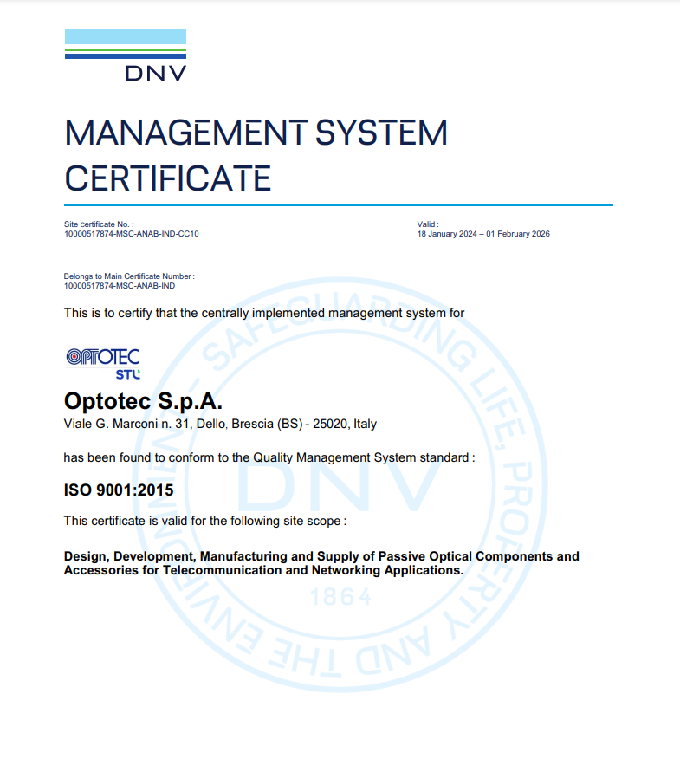Click the company name 'Optotec S.p.A.'
The width and height of the screenshot is (680, 772).
tap(143, 402)
